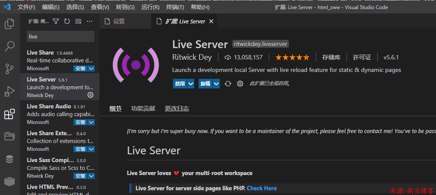The width and height of the screenshot is (436, 195).
Task: Select Live Sass Compiler entry
Action: [60, 168]
